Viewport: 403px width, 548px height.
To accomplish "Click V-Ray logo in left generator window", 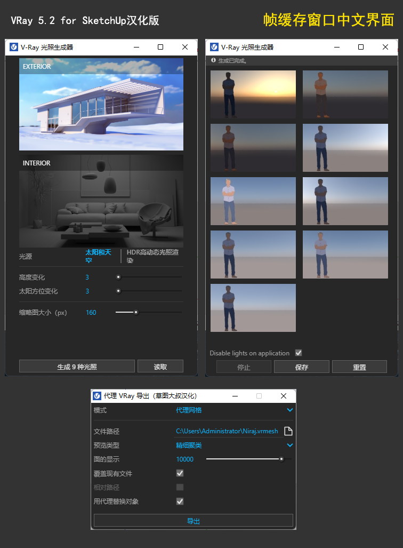I will tap(14, 47).
